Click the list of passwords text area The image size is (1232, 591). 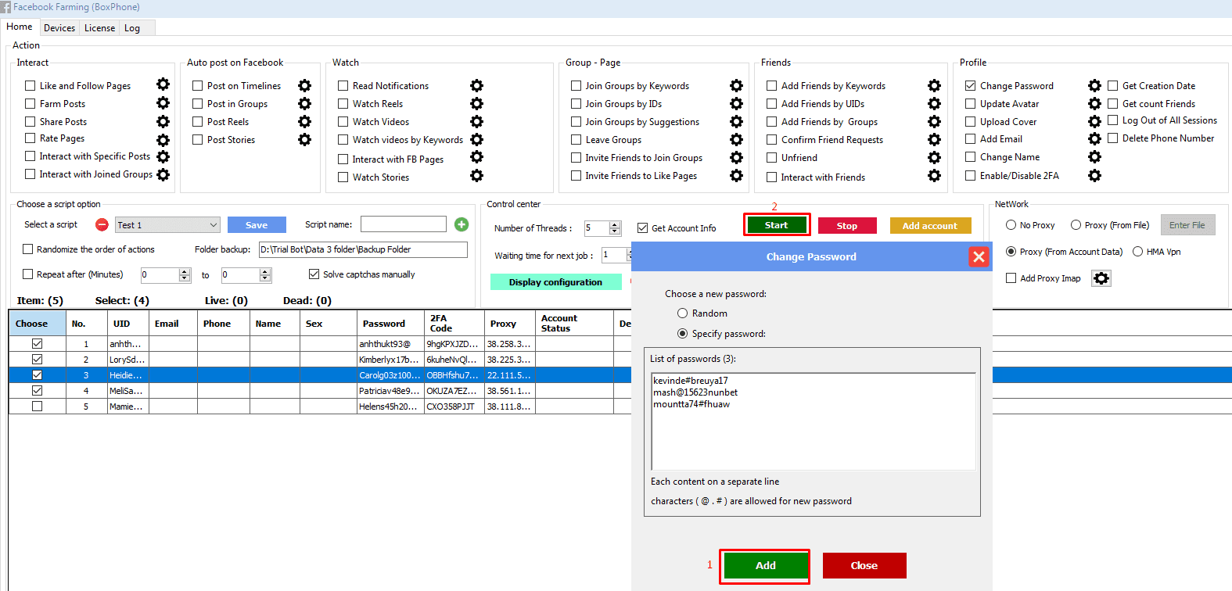814,421
